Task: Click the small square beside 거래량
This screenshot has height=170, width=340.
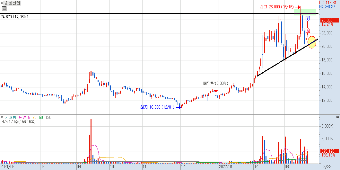Action: (2, 118)
